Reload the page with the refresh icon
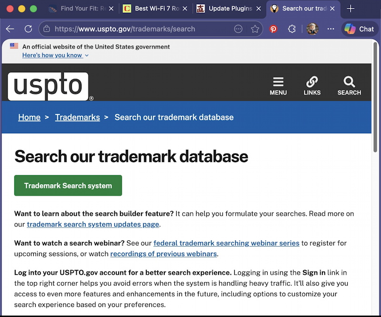Screen dimensions: 381x317 tap(28, 29)
